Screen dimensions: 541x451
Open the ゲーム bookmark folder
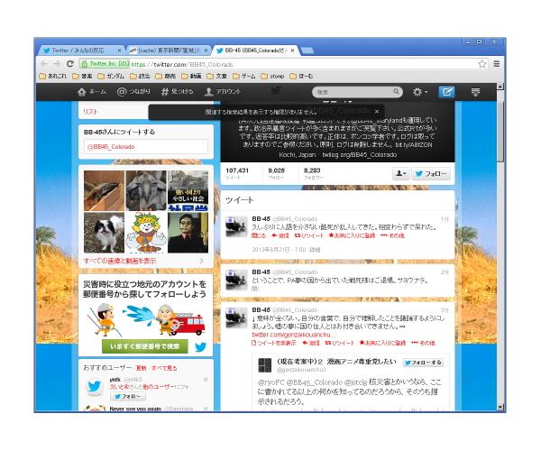[x=244, y=76]
